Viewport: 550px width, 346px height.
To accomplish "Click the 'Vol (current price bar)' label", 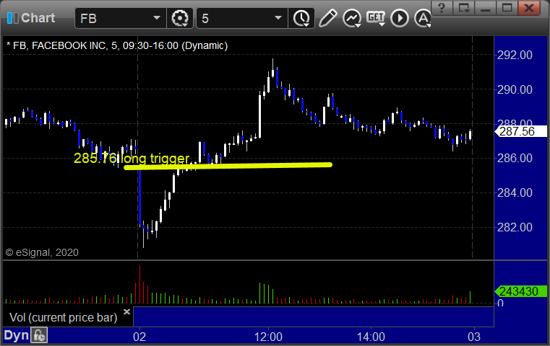I will pyautogui.click(x=63, y=317).
